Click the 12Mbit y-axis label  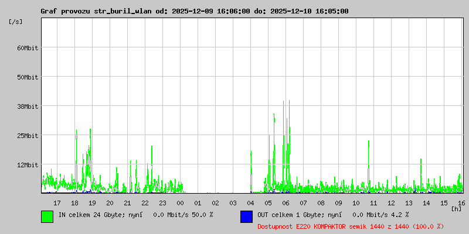tap(28, 165)
